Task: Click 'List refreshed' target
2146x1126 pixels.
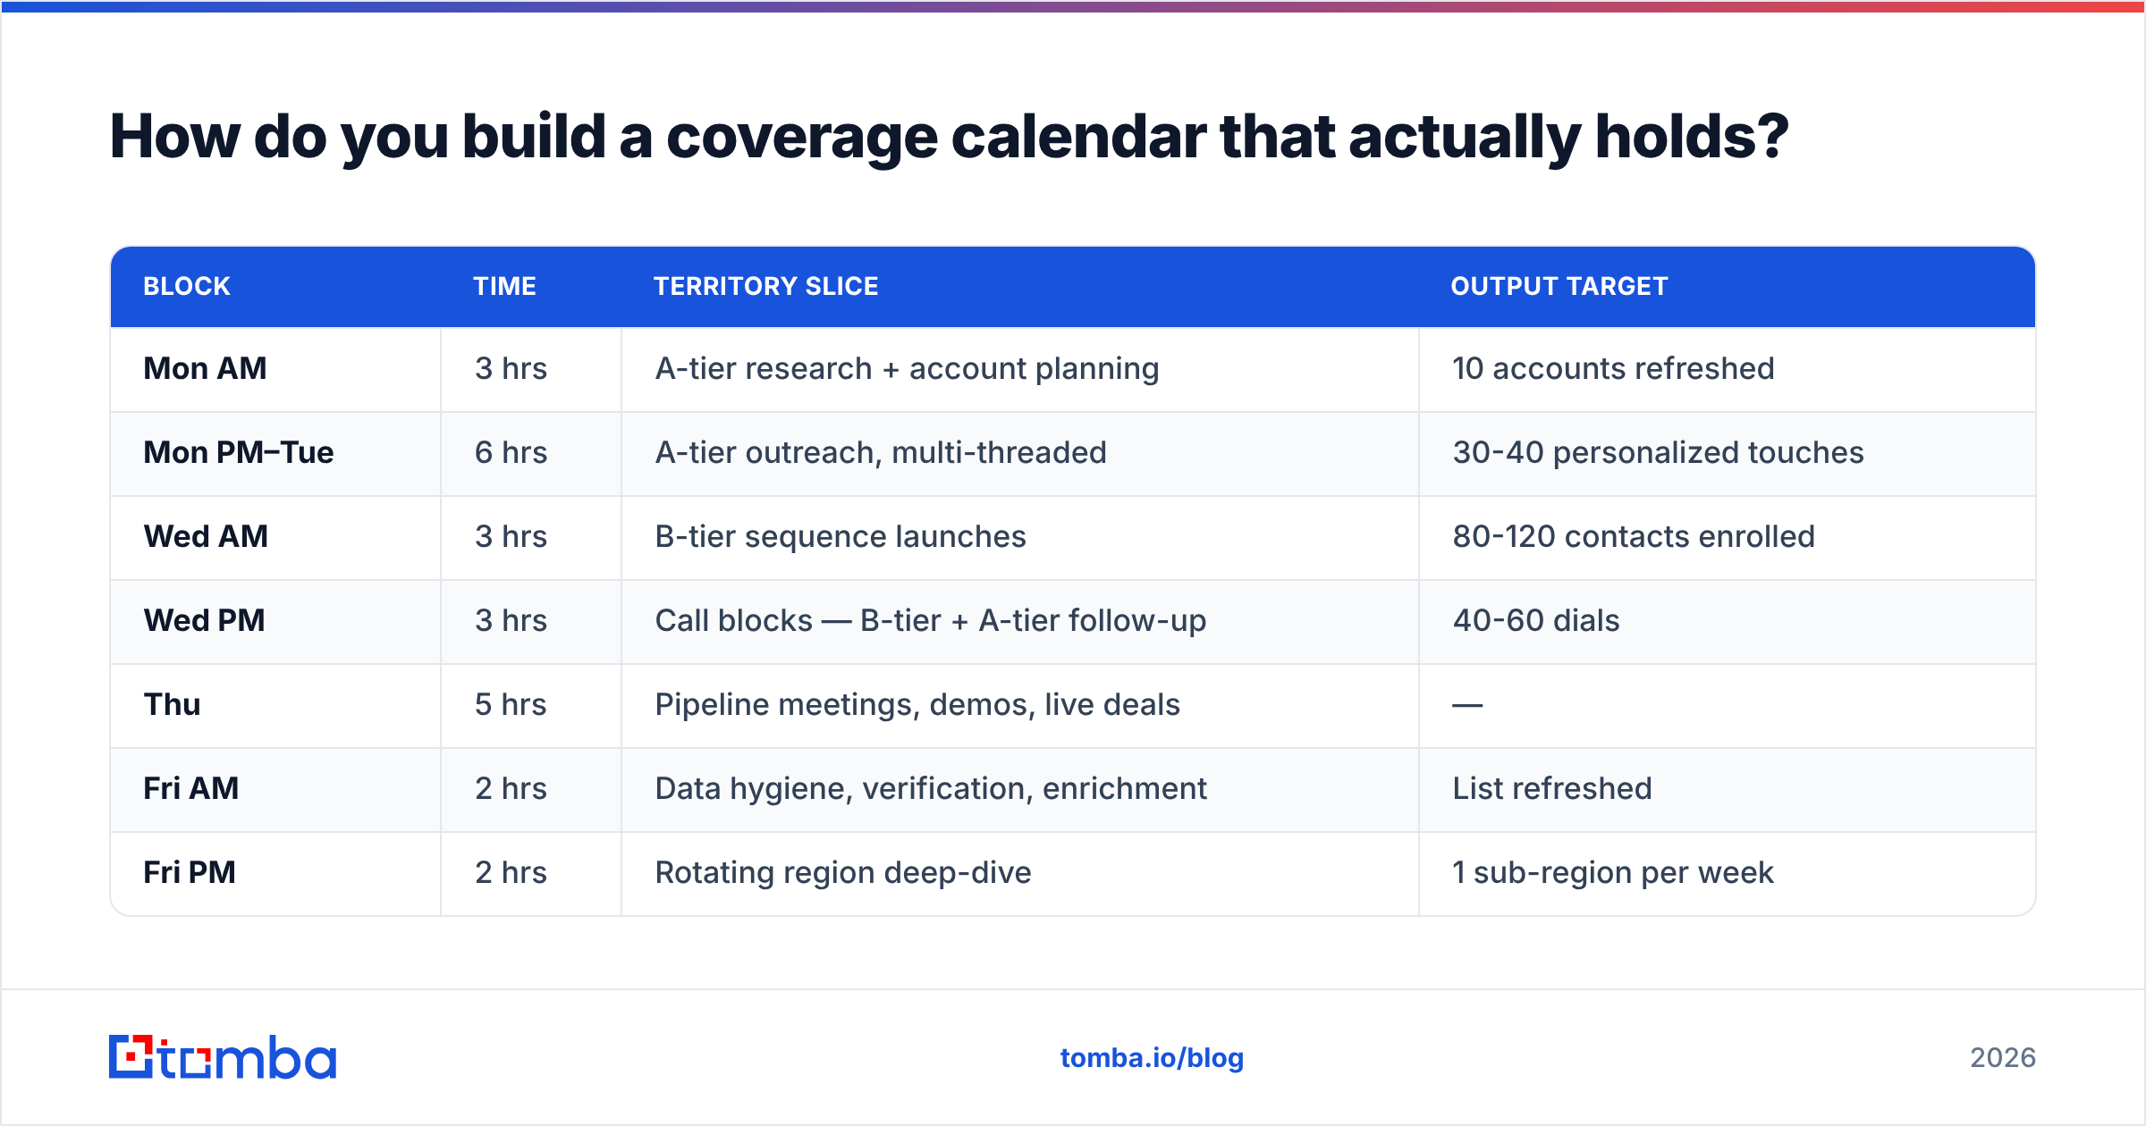Action: pos(1552,788)
